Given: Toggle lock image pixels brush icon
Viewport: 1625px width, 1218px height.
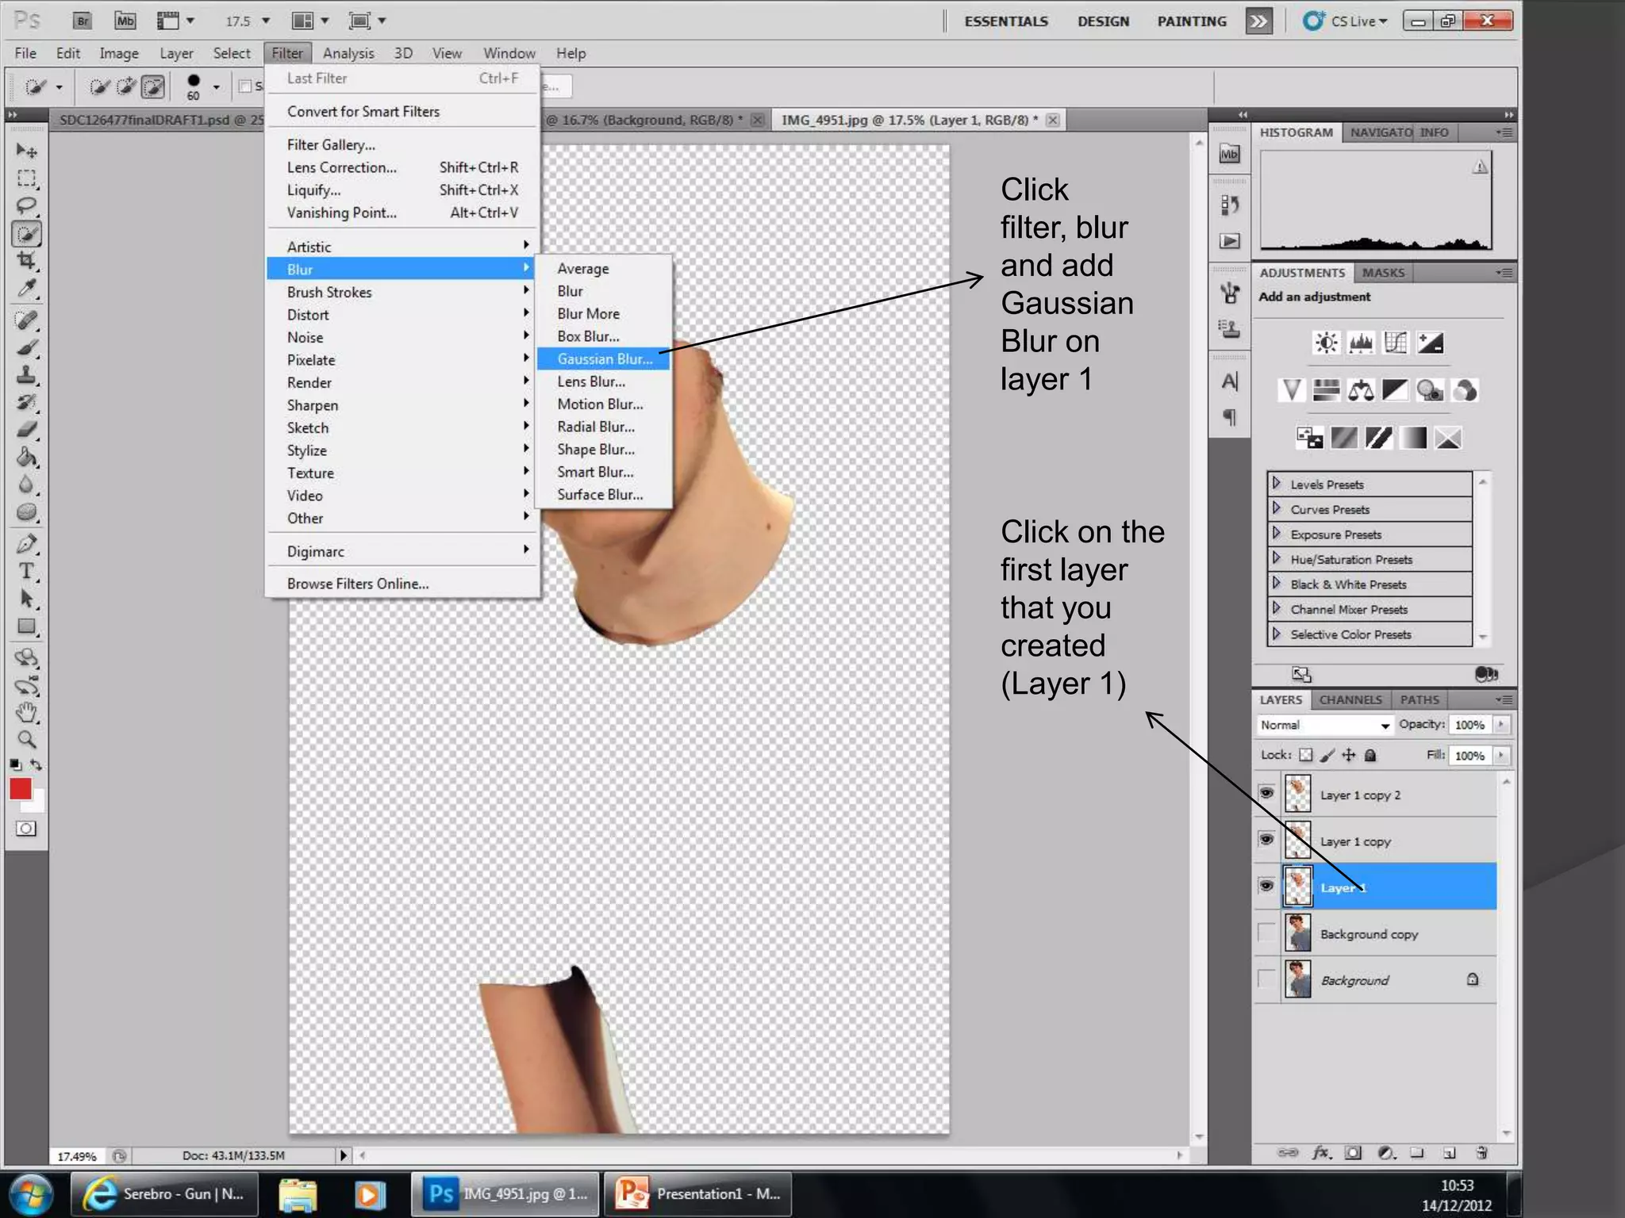Looking at the screenshot, I should [x=1327, y=755].
